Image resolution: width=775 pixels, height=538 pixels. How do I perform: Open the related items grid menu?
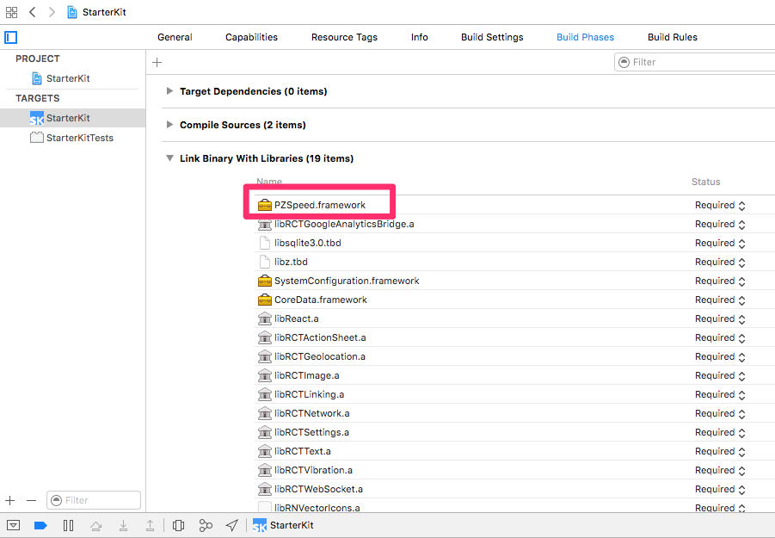[11, 12]
